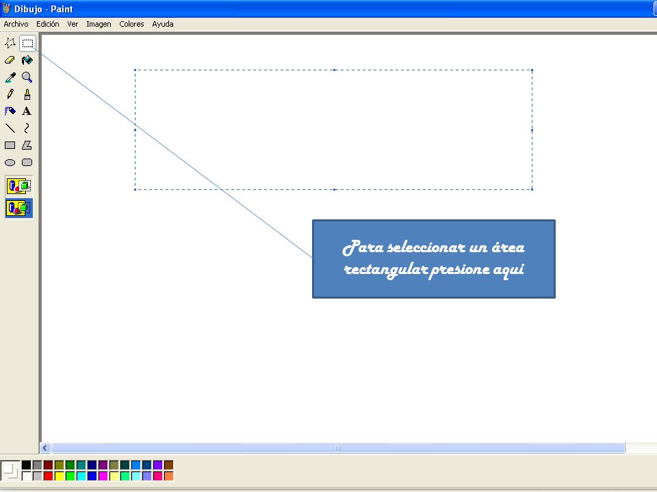Image resolution: width=657 pixels, height=492 pixels.
Task: Select the Ellipse shape tool
Action: tap(10, 163)
